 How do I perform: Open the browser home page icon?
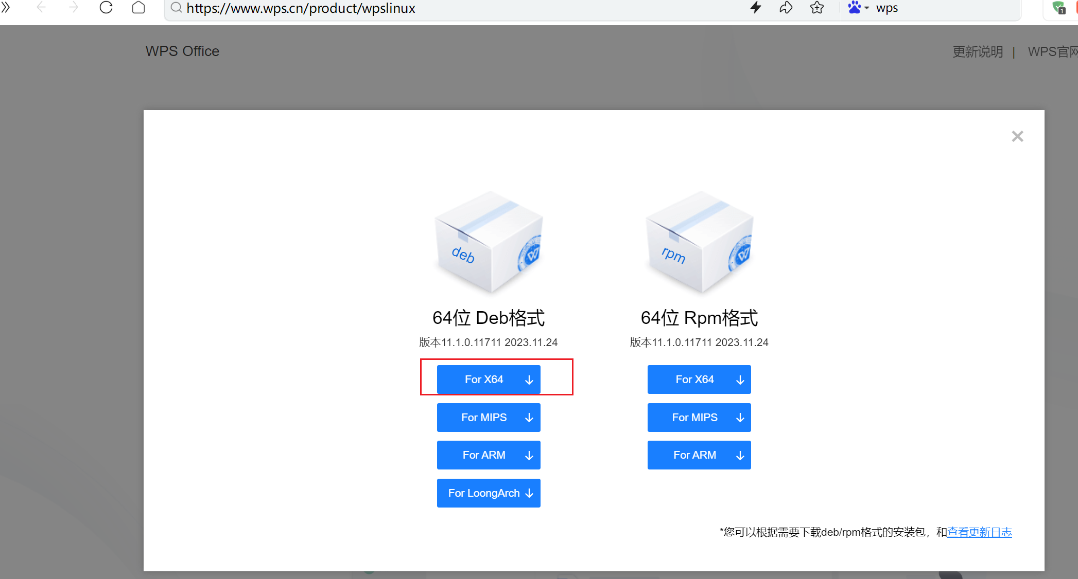[x=138, y=7]
